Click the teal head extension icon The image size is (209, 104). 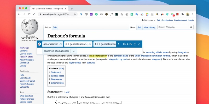point(167,14)
